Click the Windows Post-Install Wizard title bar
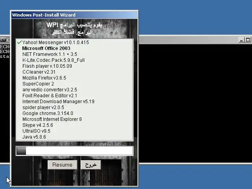 [x=74, y=15]
